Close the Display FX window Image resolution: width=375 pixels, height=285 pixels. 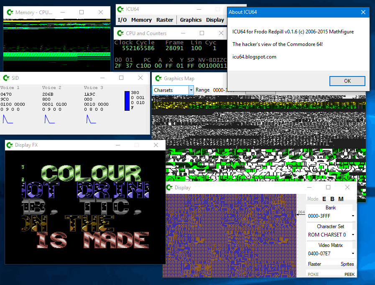[156, 145]
